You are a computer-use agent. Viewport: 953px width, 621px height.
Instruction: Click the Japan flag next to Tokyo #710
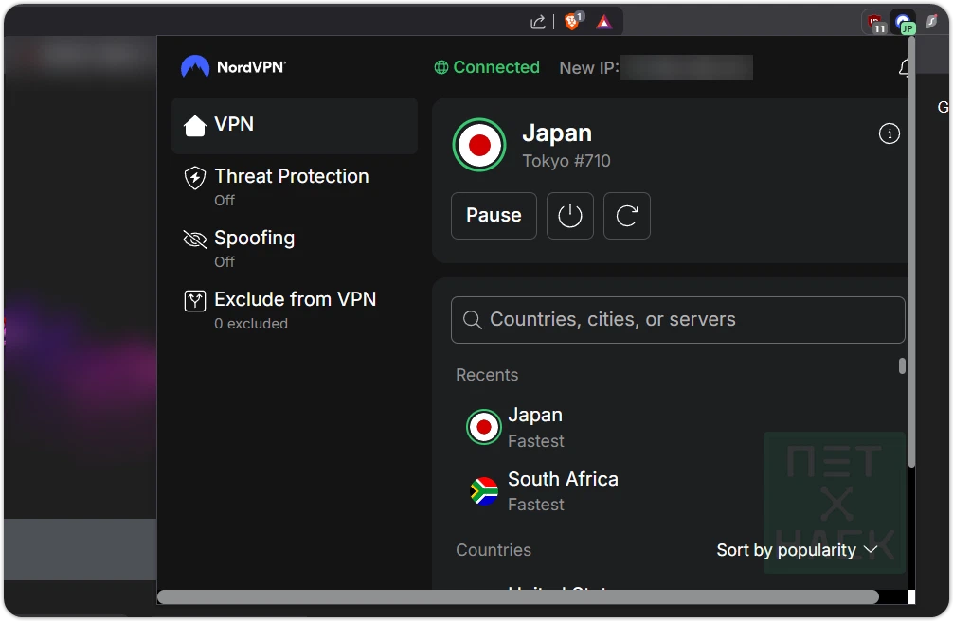coord(479,145)
